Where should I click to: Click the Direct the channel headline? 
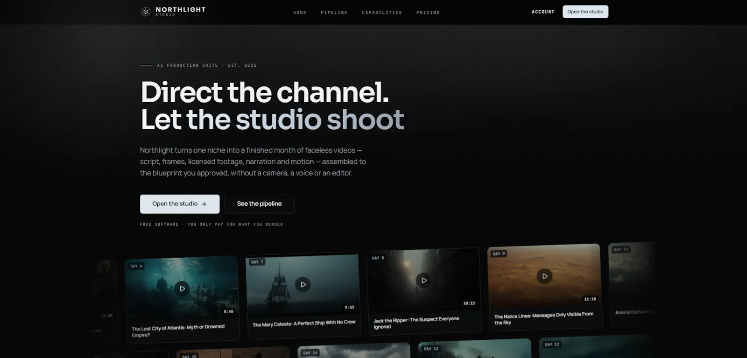(265, 92)
